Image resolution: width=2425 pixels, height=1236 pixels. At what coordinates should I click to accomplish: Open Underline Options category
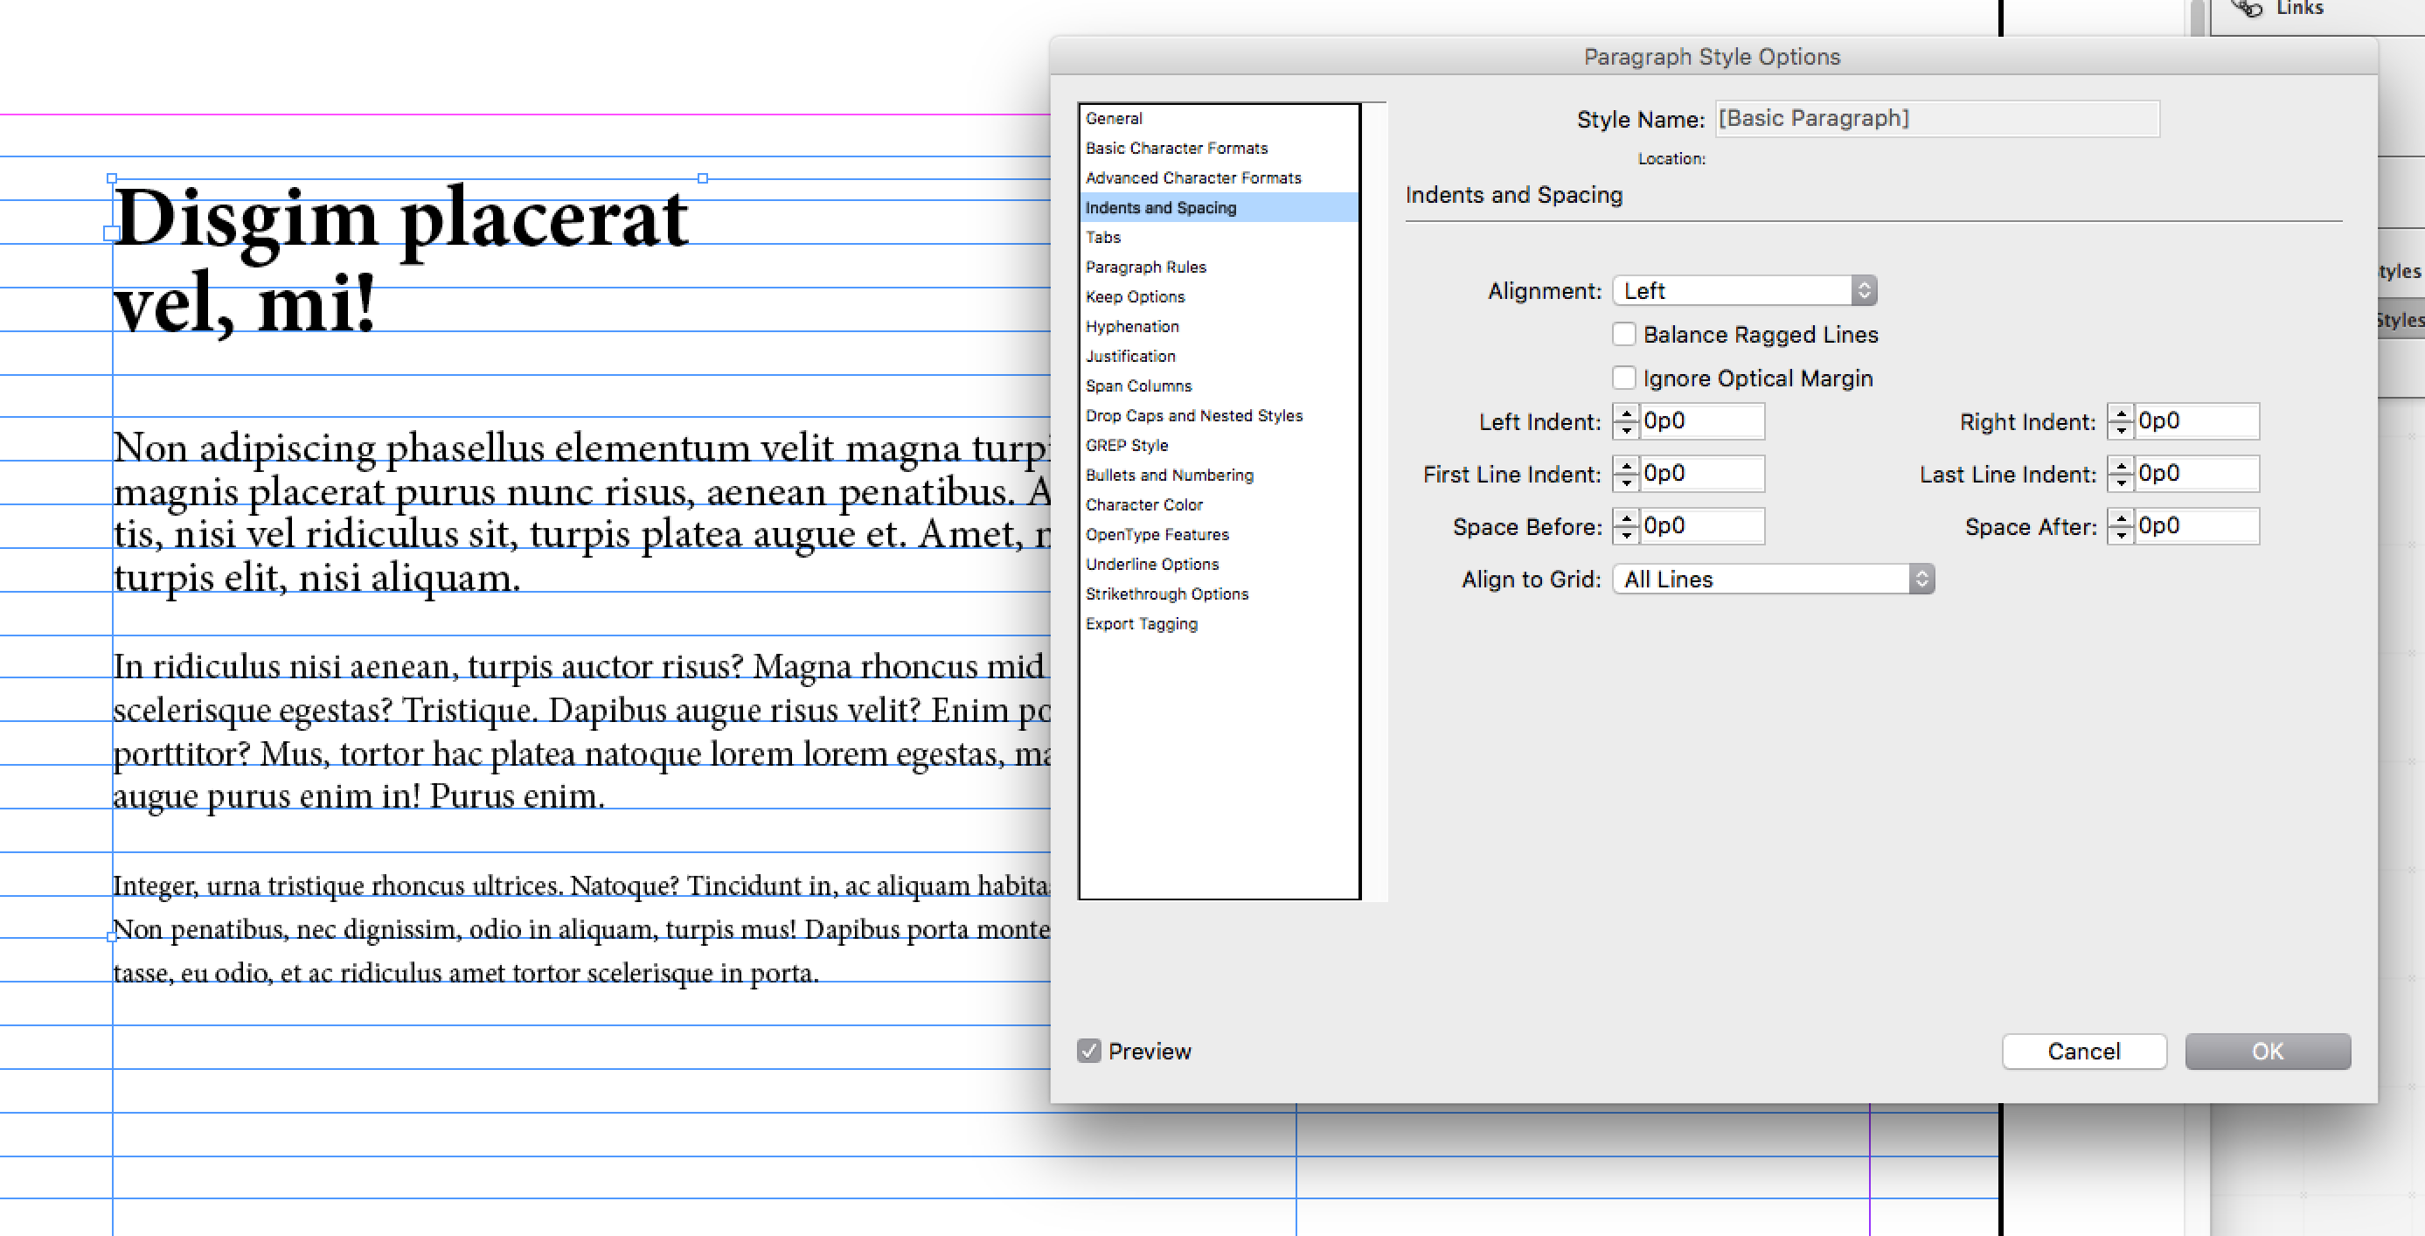tap(1218, 565)
